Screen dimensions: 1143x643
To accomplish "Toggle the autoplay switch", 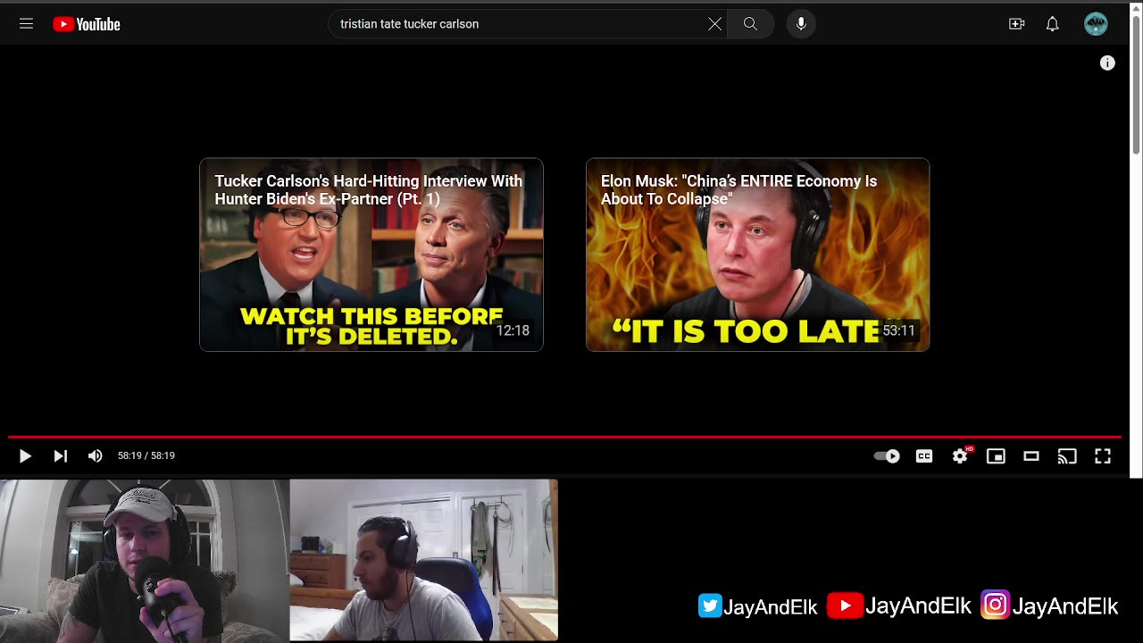I will coord(887,455).
